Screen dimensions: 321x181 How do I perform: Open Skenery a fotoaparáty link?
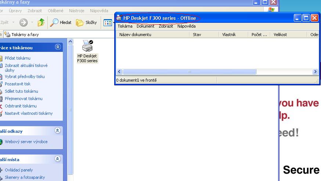point(25,177)
